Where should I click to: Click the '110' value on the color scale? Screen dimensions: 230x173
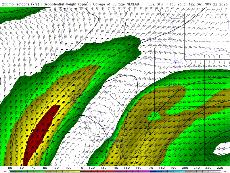80,168
